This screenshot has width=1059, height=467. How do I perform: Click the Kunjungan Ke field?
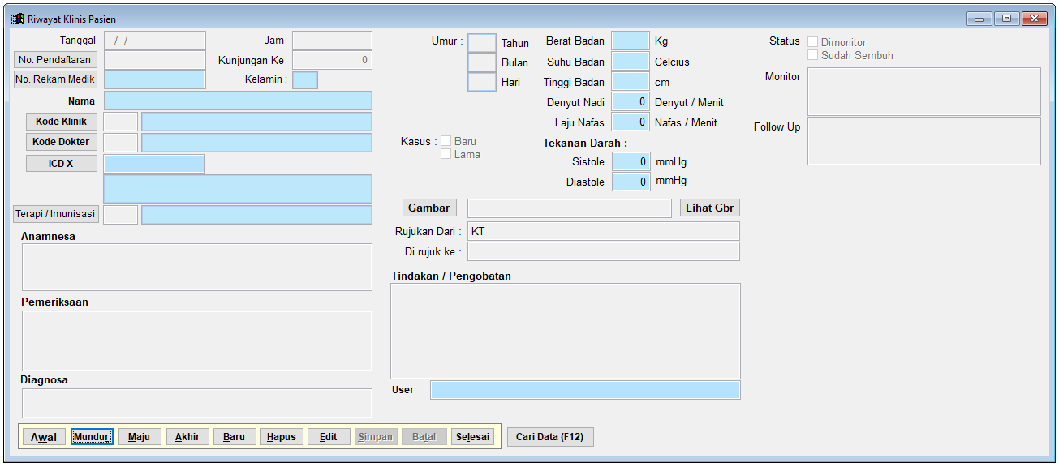(x=333, y=60)
